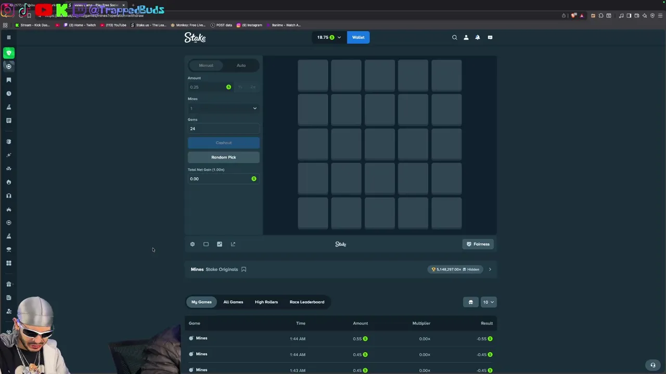Open the browser music note icon

point(622,16)
